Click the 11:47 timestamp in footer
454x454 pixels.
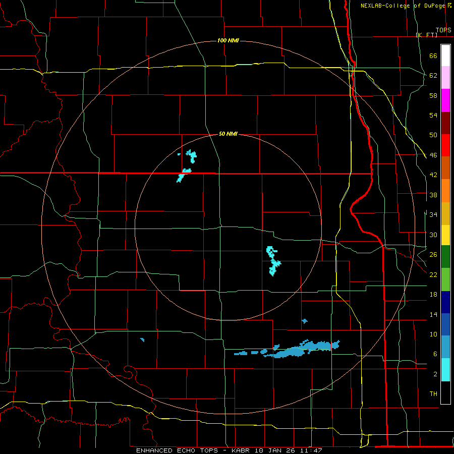coord(311,450)
